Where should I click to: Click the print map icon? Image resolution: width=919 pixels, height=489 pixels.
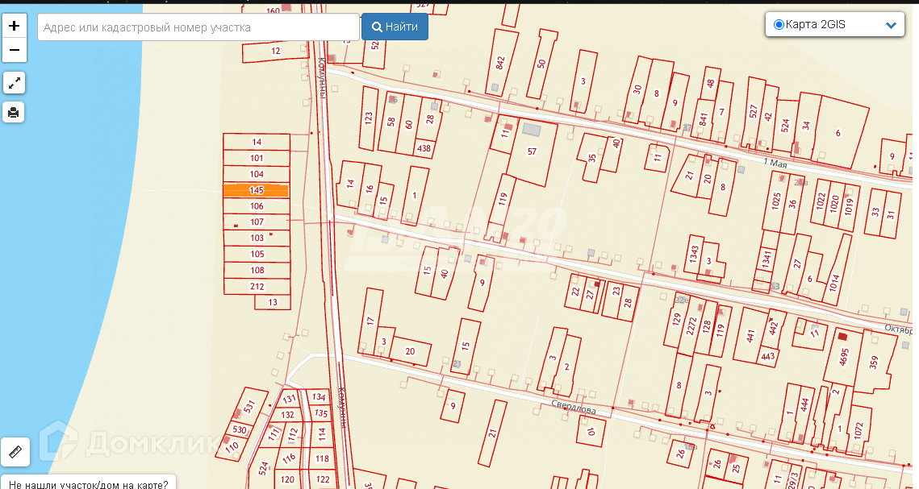pos(15,113)
